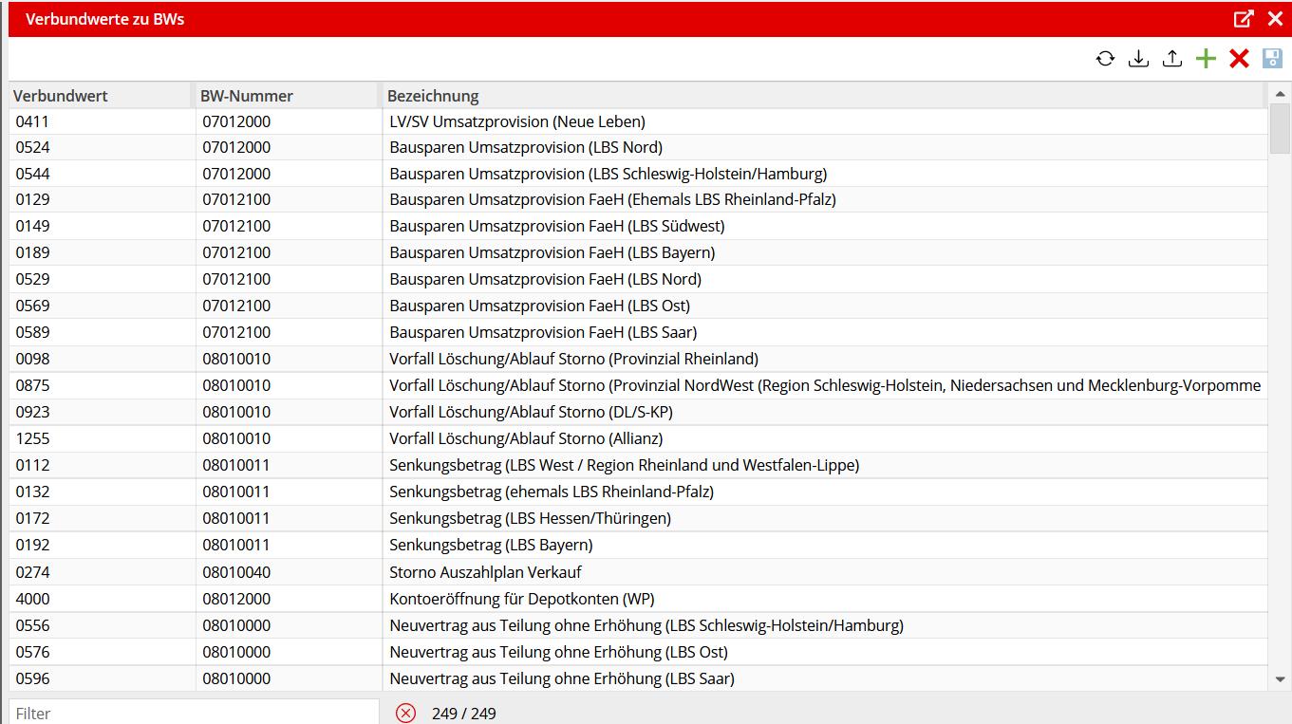The image size is (1292, 724).
Task: Click 'Vorfall Löschung/Ablauf Storno (DL/S-KP)'
Action: (531, 412)
